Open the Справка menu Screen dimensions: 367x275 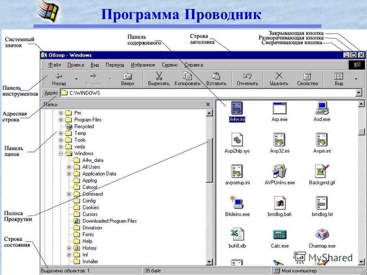[x=193, y=65]
